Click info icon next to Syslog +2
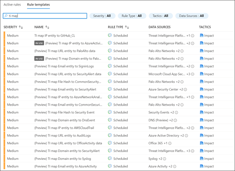 (x=164, y=159)
